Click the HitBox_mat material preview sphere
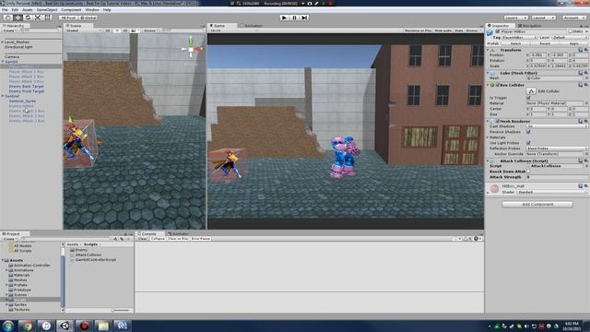 (494, 188)
